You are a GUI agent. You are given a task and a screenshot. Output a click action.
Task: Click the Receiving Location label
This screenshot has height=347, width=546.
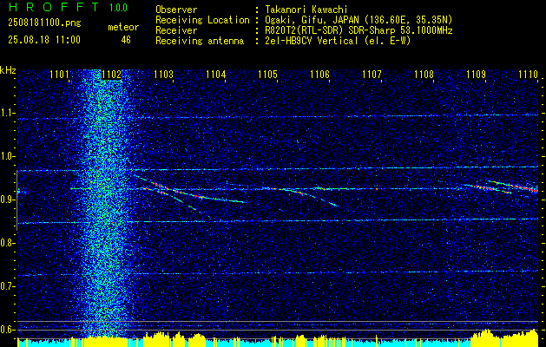[202, 20]
